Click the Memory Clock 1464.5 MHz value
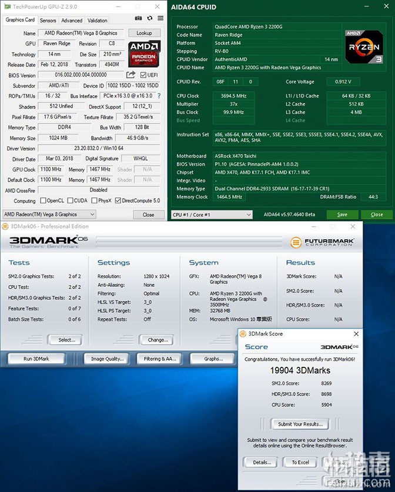The height and width of the screenshot is (492, 395). point(229,197)
